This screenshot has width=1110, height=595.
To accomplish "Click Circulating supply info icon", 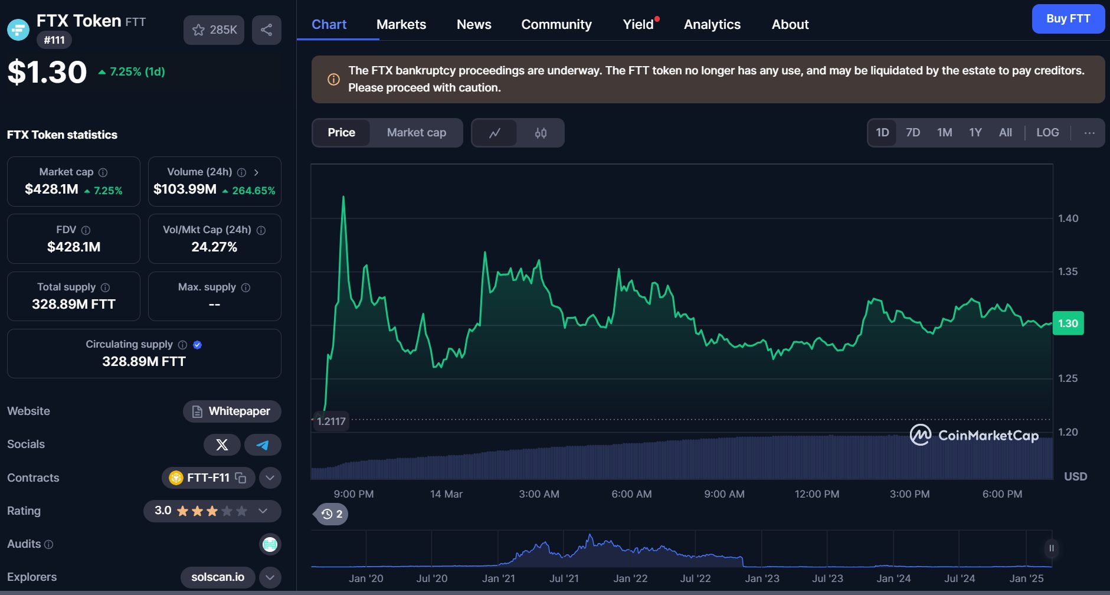I will click(x=182, y=345).
